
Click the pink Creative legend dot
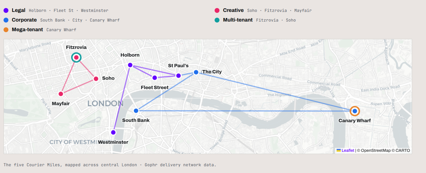click(217, 10)
